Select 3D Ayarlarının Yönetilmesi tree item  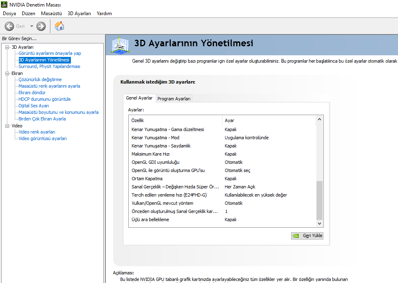(44, 60)
